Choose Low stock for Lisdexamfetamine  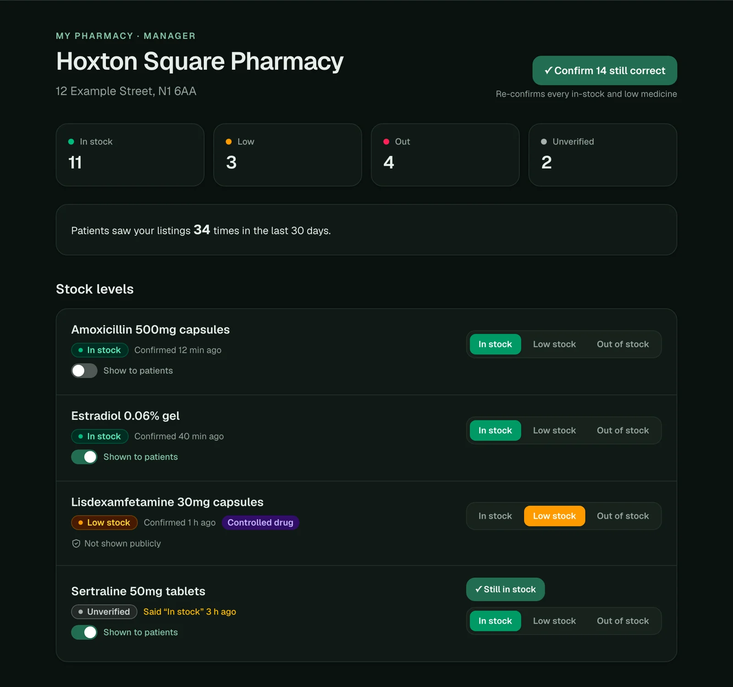[554, 516]
